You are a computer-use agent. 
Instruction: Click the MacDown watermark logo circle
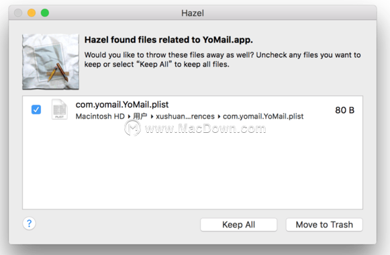132,128
